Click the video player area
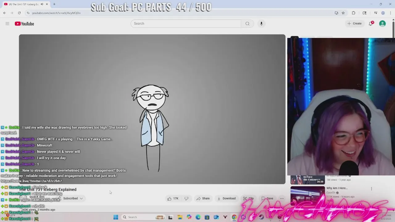This screenshot has width=395, height=222. click(x=152, y=109)
